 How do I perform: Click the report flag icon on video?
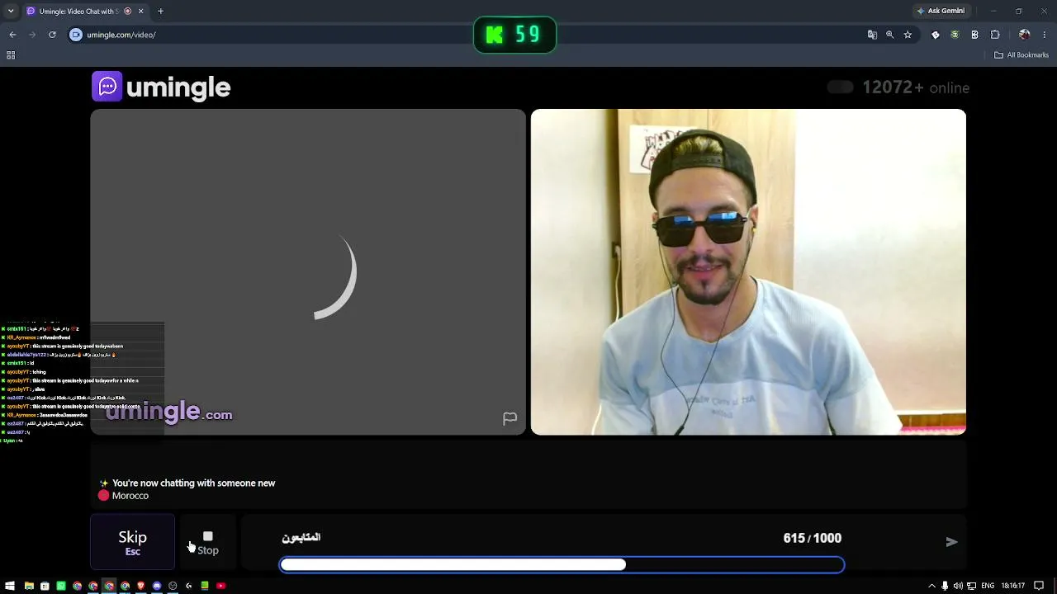[x=510, y=419]
